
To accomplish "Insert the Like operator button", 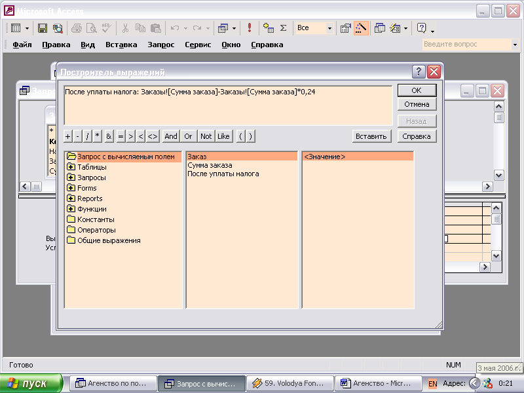I will tap(223, 136).
